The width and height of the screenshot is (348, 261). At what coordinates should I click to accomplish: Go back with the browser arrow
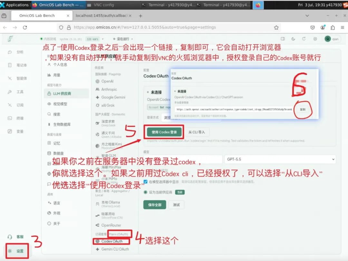point(5,27)
